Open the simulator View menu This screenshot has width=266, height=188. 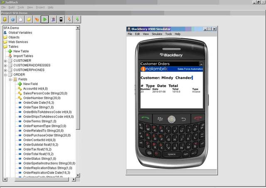tap(146, 34)
